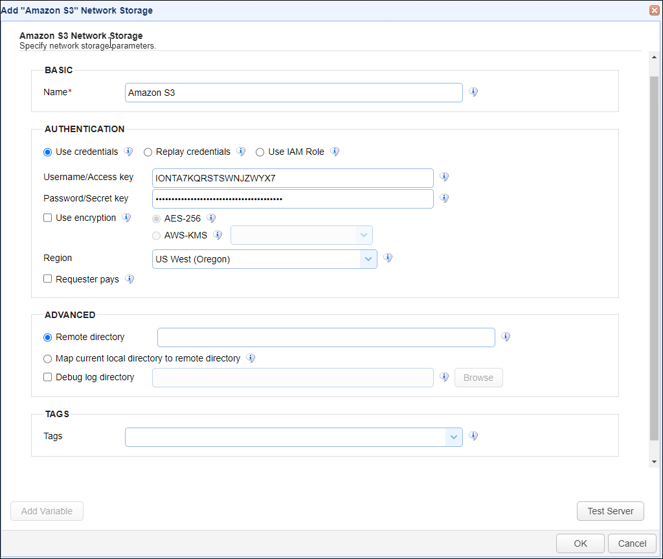Click the Browse button for debug log
The width and height of the screenshot is (663, 559).
pos(478,378)
